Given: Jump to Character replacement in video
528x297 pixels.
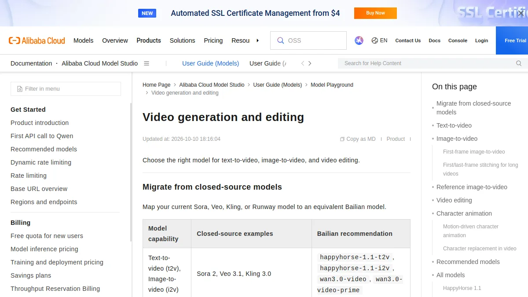Looking at the screenshot, I should point(480,249).
